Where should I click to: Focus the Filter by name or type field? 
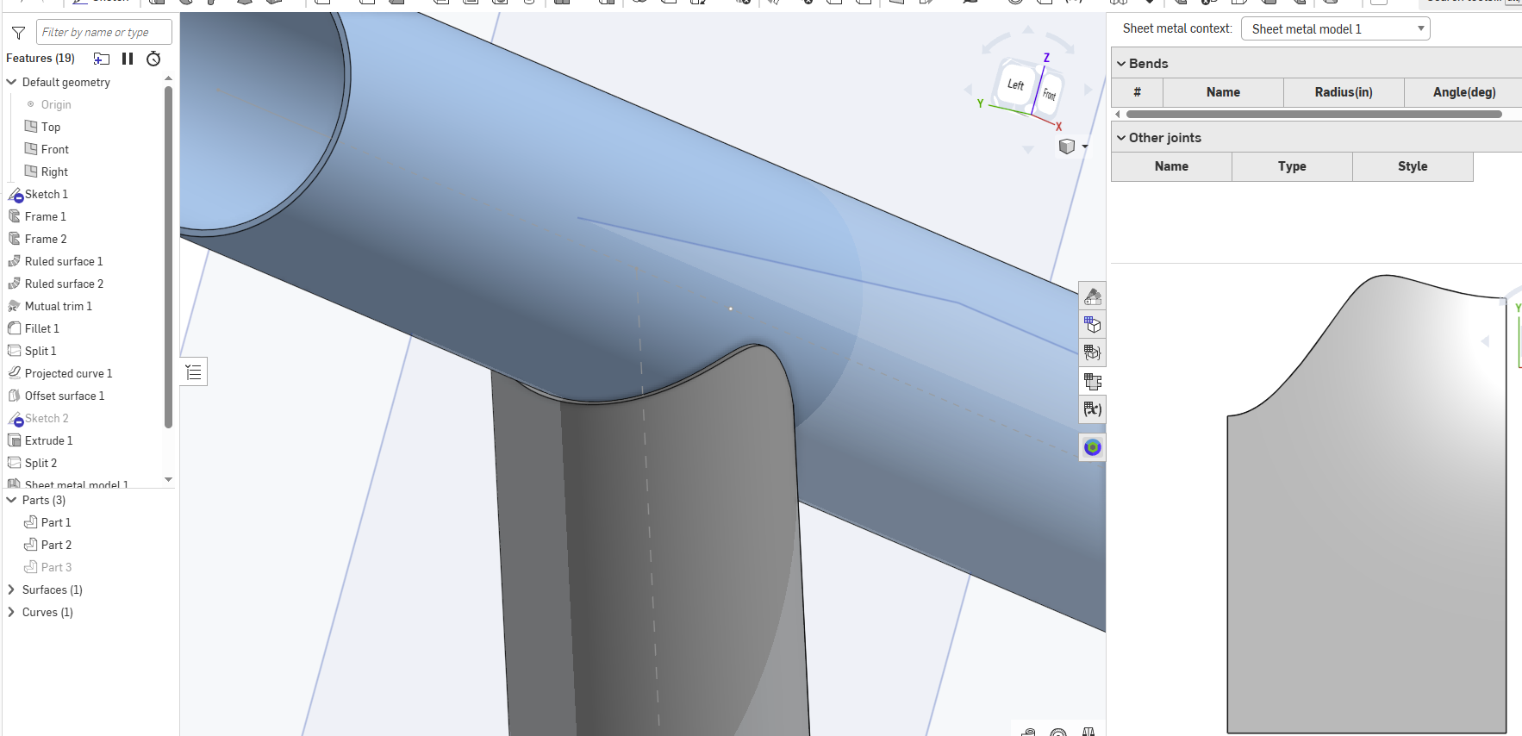pos(103,32)
